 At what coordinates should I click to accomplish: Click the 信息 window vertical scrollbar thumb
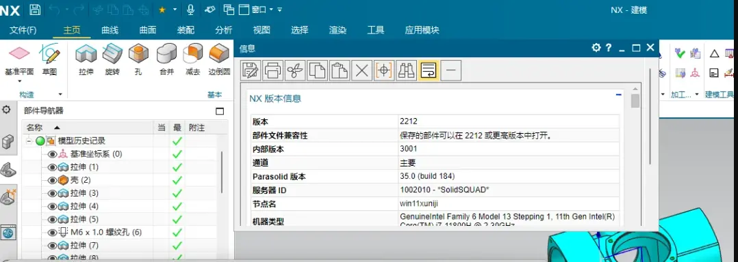(x=635, y=101)
